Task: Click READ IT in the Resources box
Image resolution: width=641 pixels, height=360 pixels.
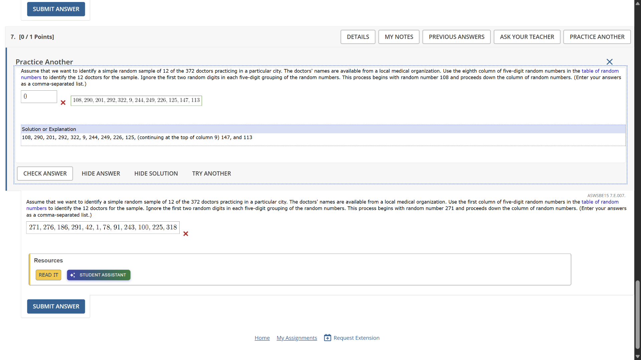Action: click(x=48, y=275)
